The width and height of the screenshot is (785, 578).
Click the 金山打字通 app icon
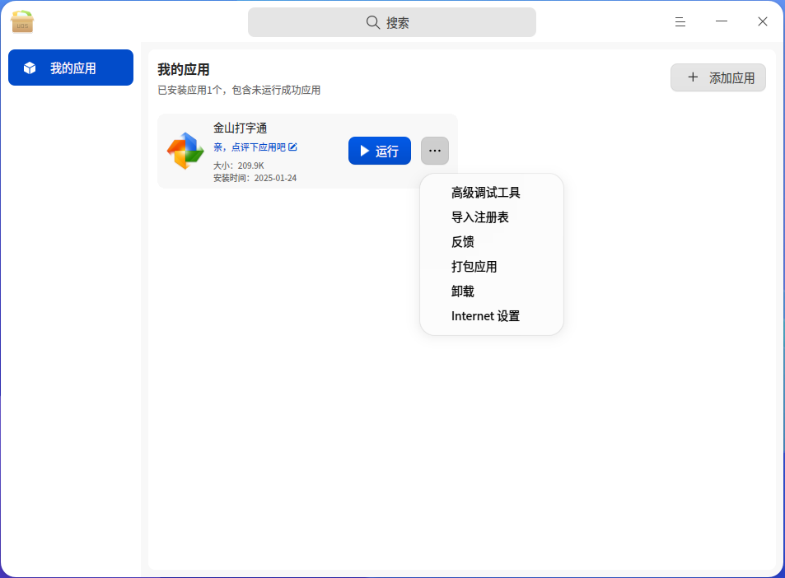click(185, 151)
